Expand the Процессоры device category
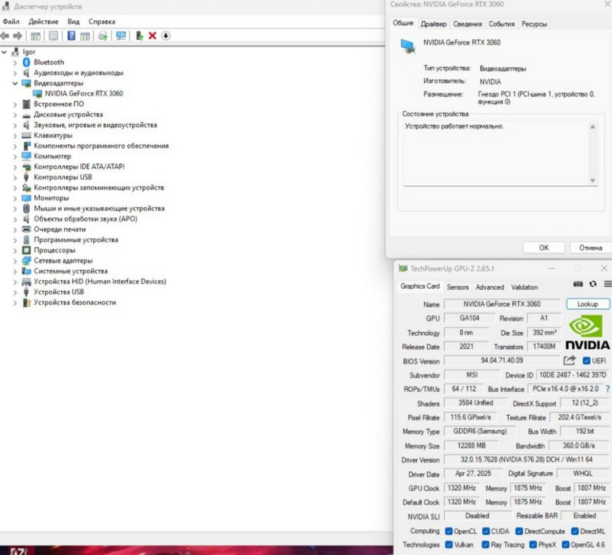This screenshot has width=612, height=555. pyautogui.click(x=15, y=250)
